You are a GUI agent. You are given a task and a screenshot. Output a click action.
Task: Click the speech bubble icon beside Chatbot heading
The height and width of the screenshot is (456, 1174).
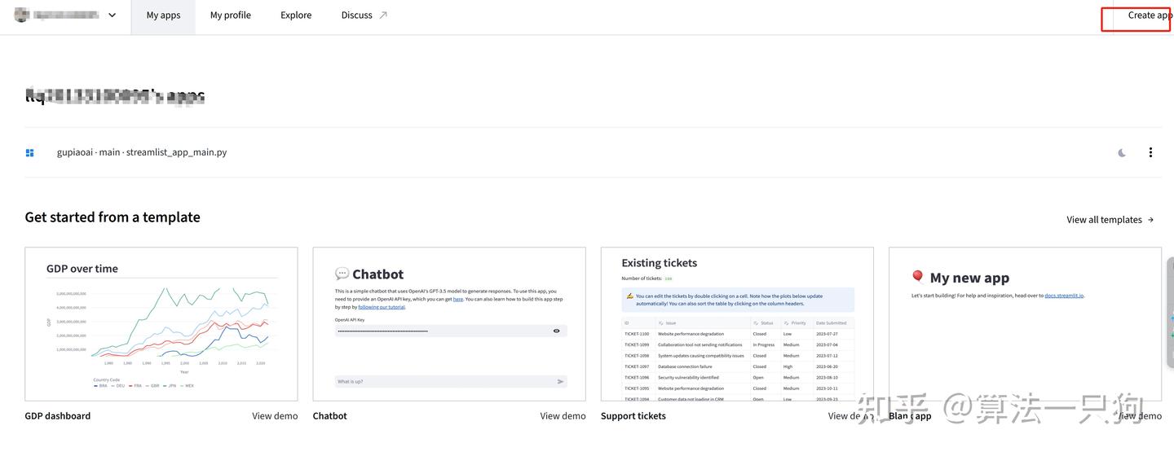pos(342,274)
